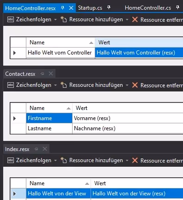
Task: Click Ressource hinzufügen icon in Index.resx editor
Action: click(x=63, y=160)
